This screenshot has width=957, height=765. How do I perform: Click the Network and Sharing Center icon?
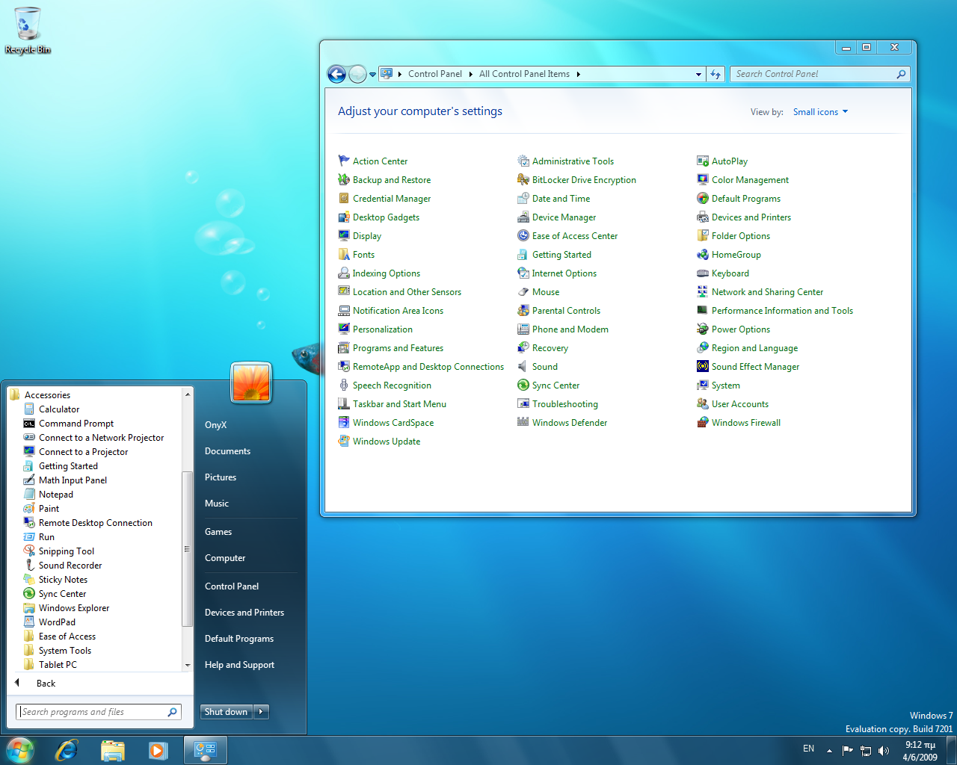coord(703,291)
